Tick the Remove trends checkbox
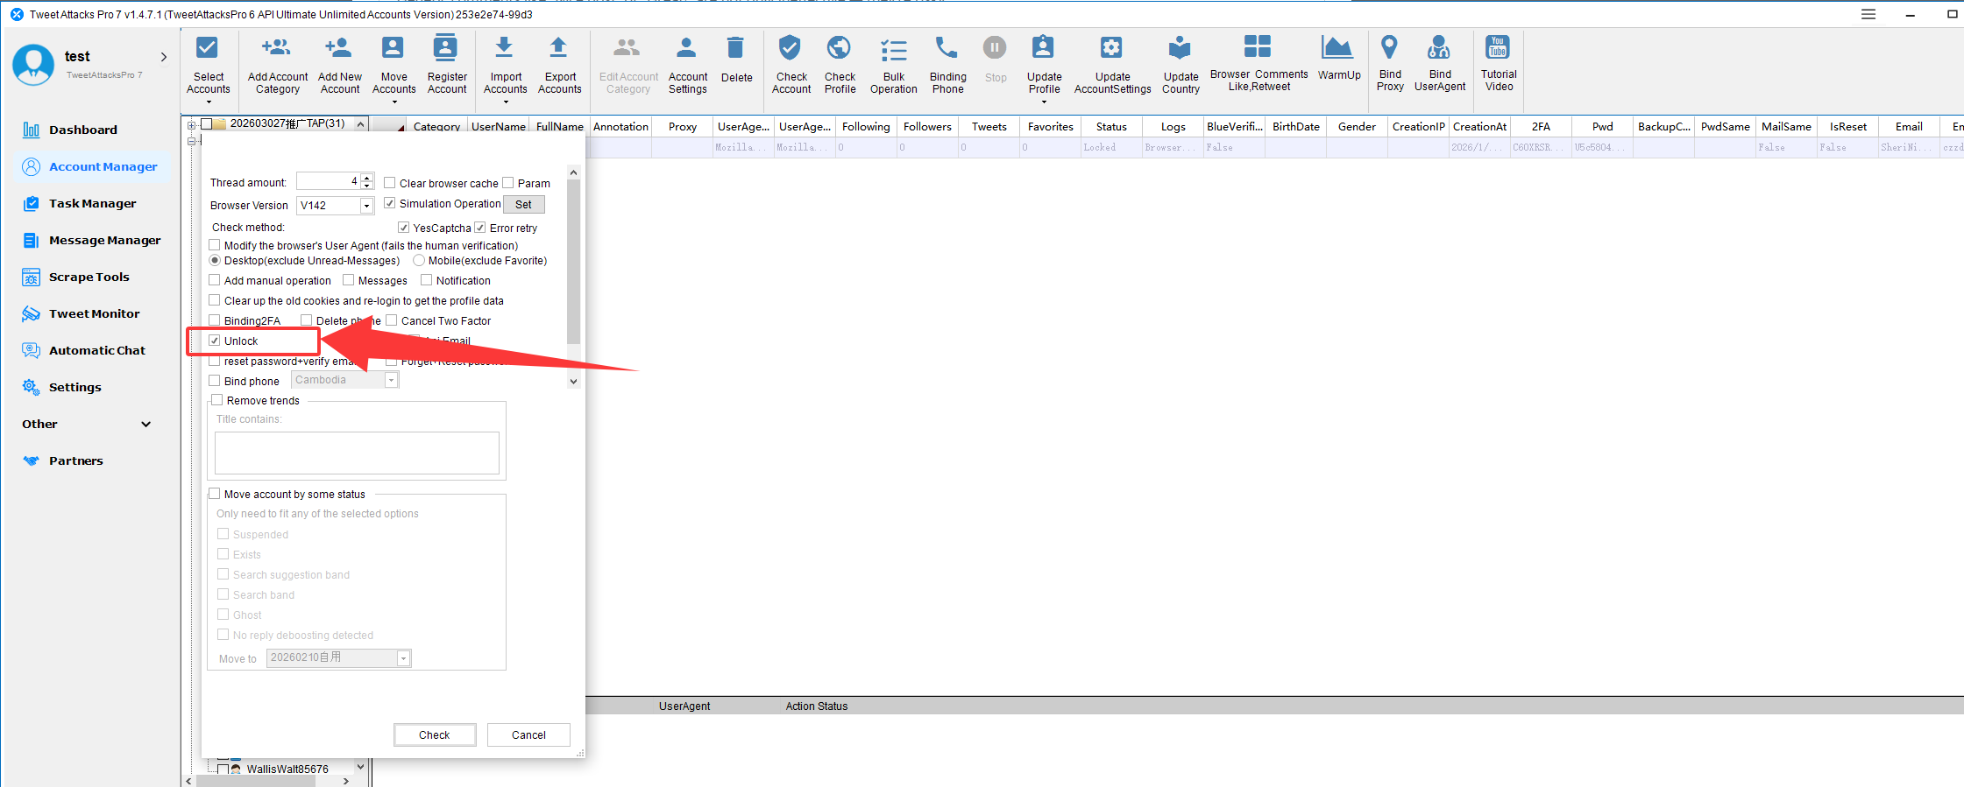 coord(217,400)
